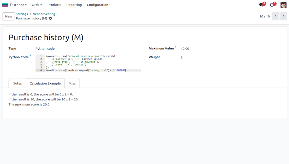
Task: Open the Configuration menu
Action: [x=97, y=5]
